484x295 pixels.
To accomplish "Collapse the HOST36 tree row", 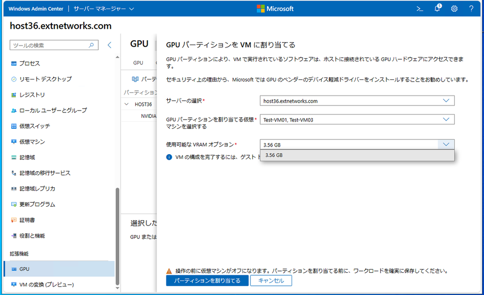I will 127,104.
